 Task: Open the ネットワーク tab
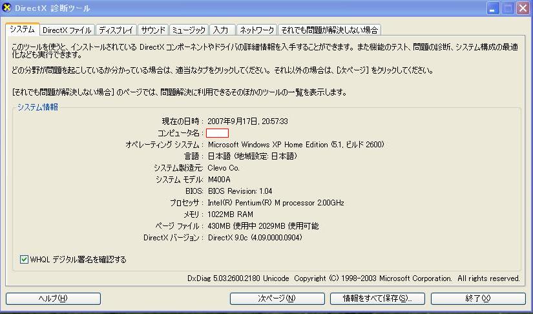click(257, 30)
